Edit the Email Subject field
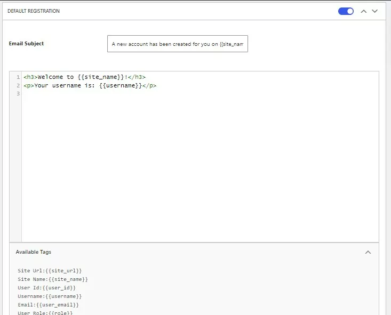Image resolution: width=391 pixels, height=315 pixels. coord(178,44)
